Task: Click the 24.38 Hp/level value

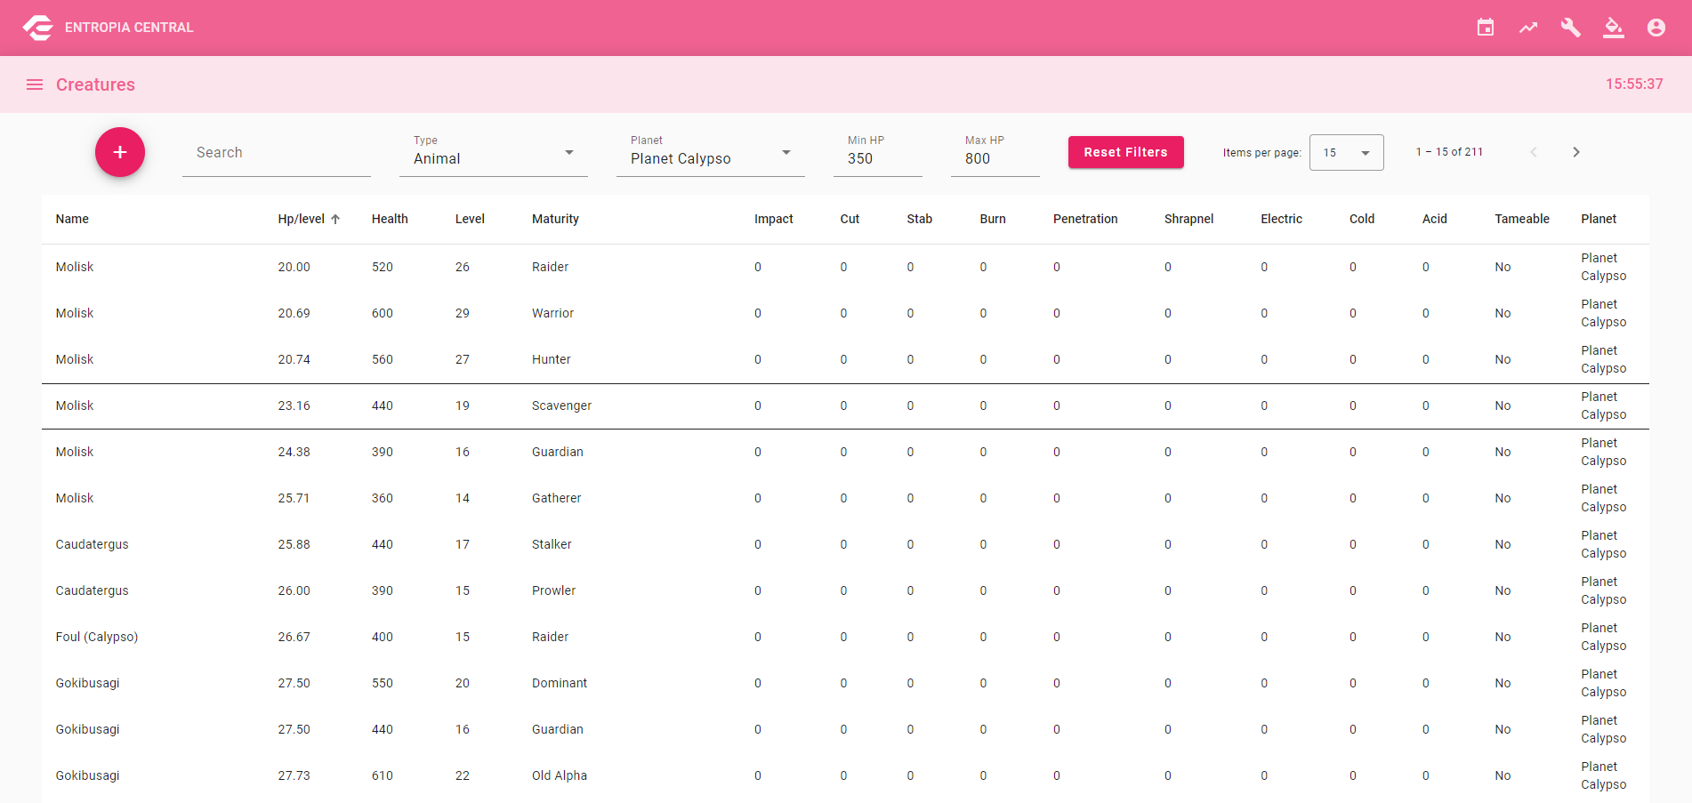Action: point(294,452)
